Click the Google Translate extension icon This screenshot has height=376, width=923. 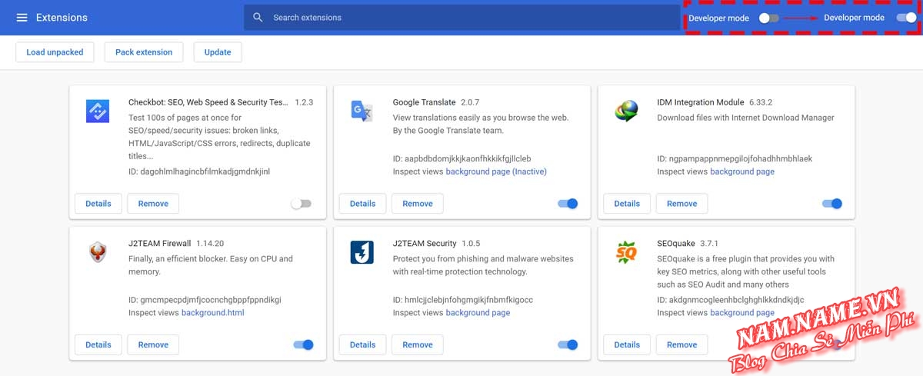point(362,111)
